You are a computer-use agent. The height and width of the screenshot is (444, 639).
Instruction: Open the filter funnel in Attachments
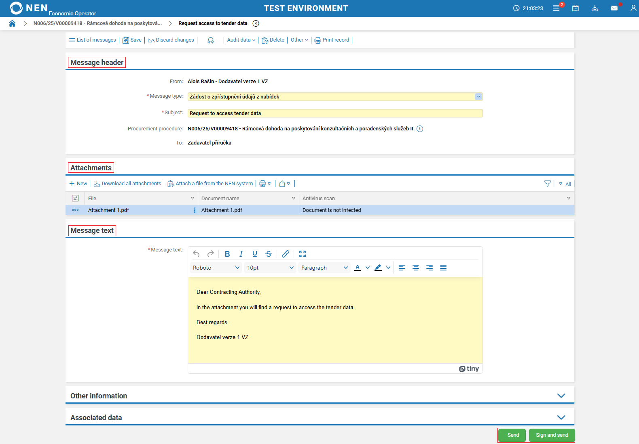[x=547, y=184]
